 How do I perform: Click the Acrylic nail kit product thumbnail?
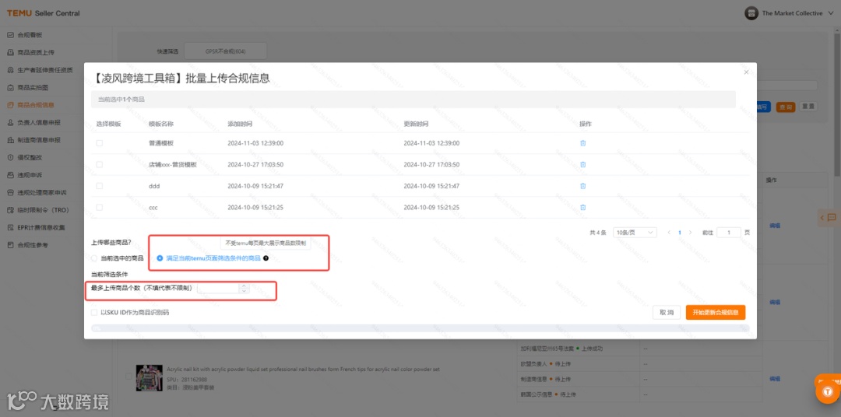coord(149,377)
